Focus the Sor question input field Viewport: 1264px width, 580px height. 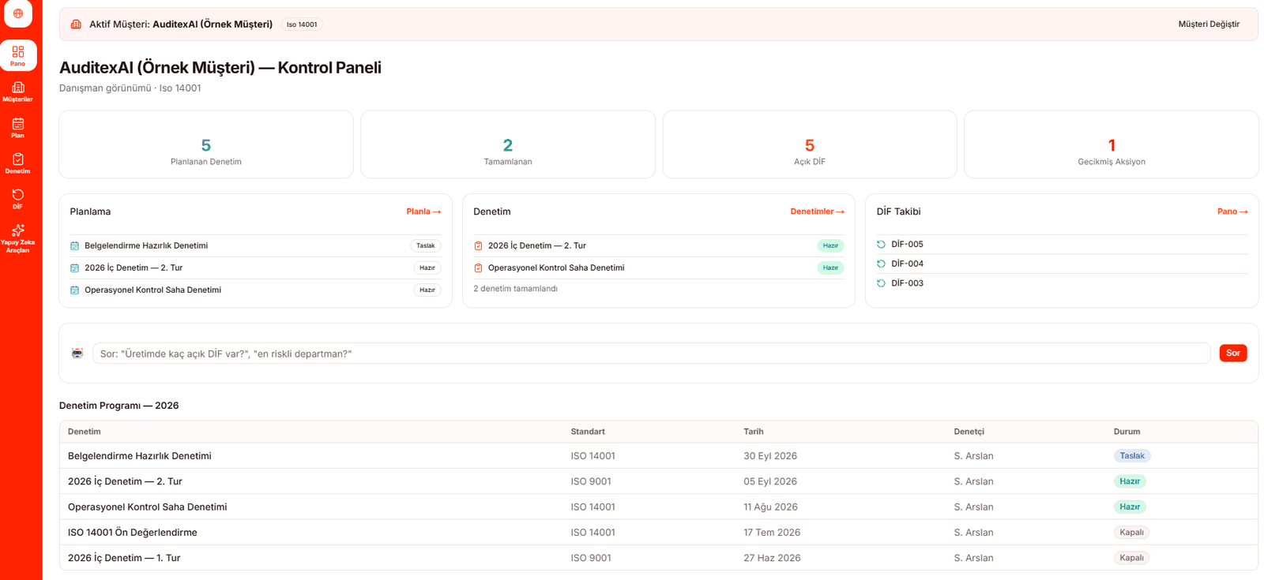[x=651, y=354]
